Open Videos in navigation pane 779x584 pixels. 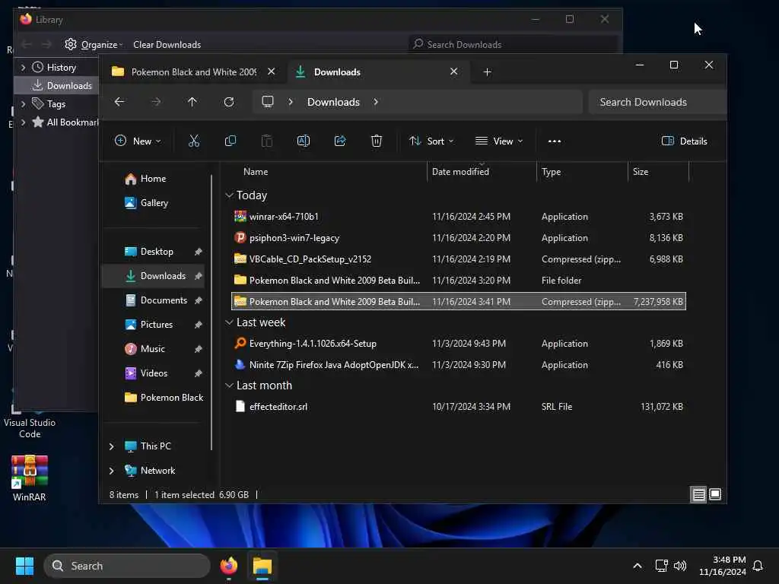click(154, 373)
